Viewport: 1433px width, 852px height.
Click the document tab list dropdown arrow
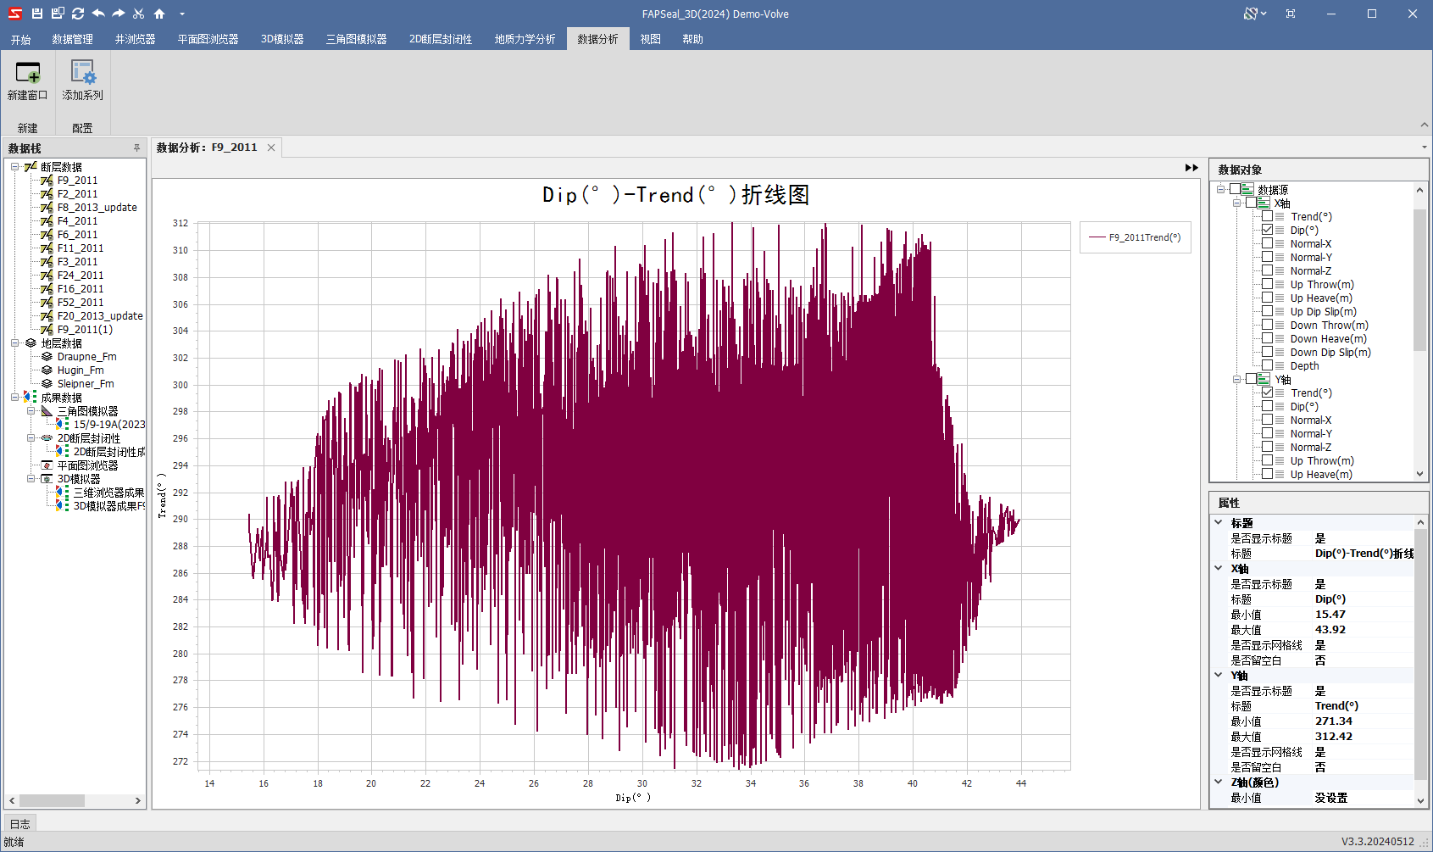click(1425, 148)
